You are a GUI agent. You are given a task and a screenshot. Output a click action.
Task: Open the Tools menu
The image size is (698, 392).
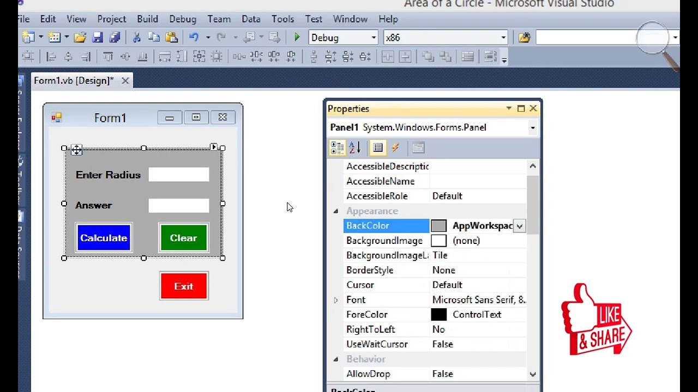coord(282,19)
